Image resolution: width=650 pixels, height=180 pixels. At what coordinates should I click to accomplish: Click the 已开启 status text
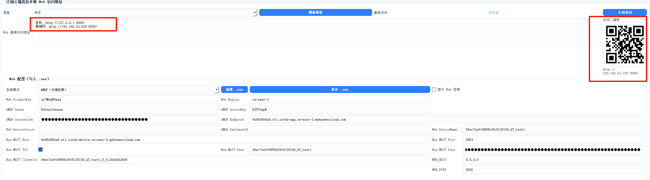[493, 13]
